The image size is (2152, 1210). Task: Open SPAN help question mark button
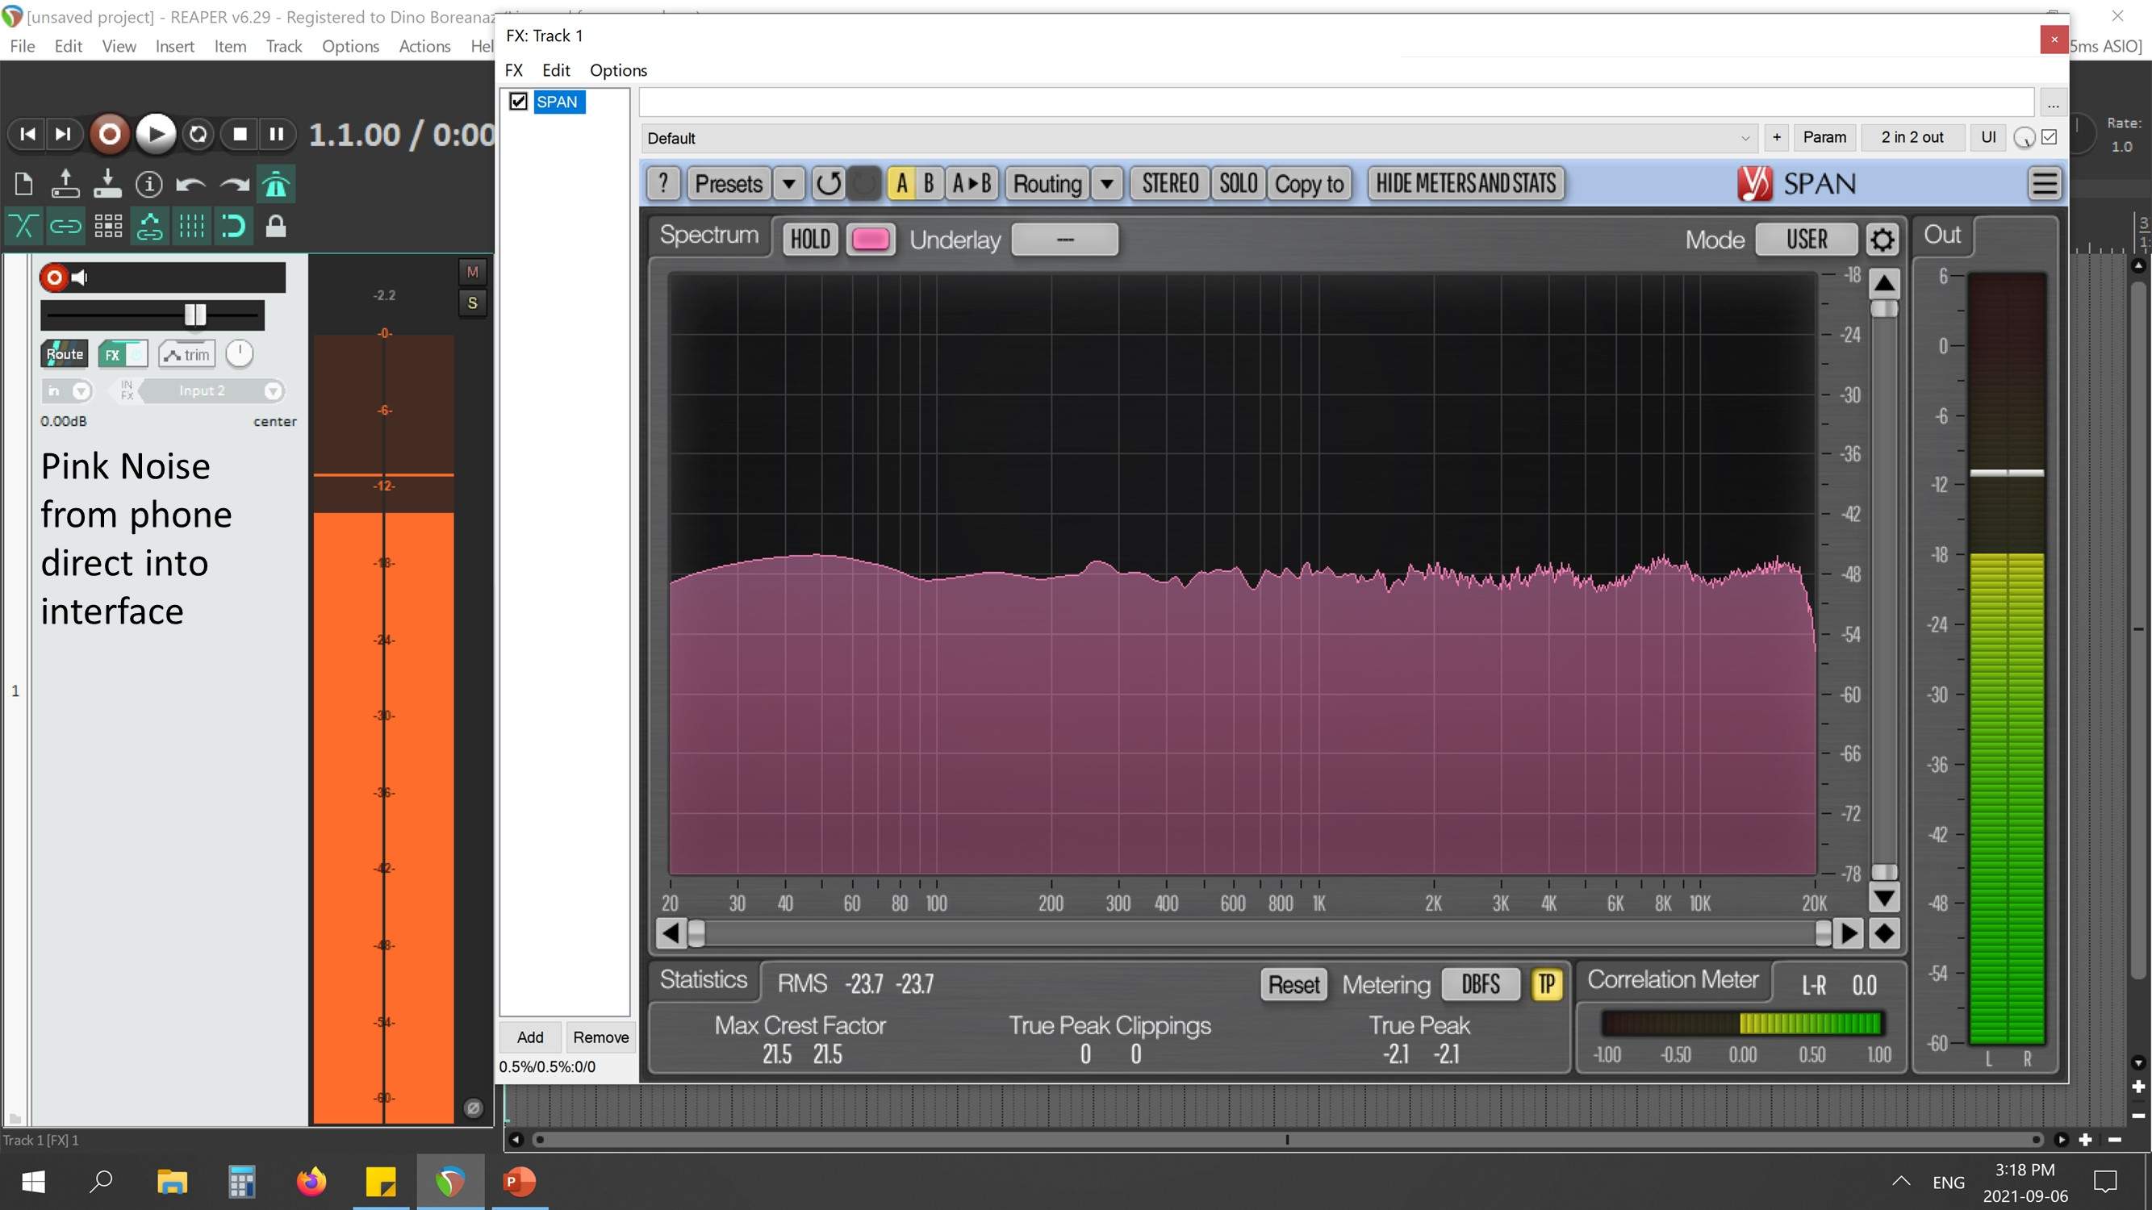(663, 183)
